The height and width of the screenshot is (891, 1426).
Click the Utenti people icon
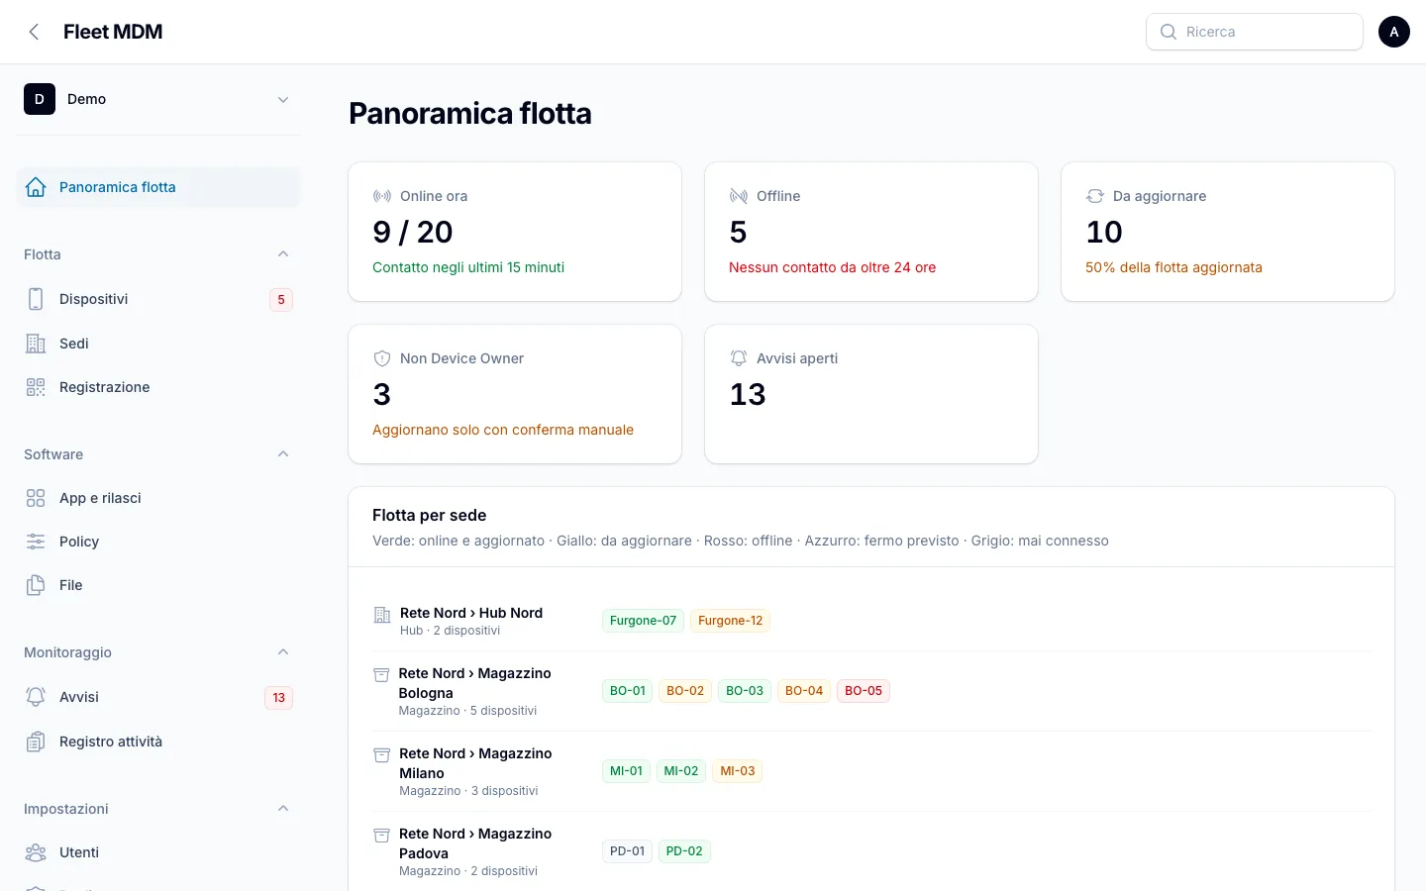coord(36,852)
